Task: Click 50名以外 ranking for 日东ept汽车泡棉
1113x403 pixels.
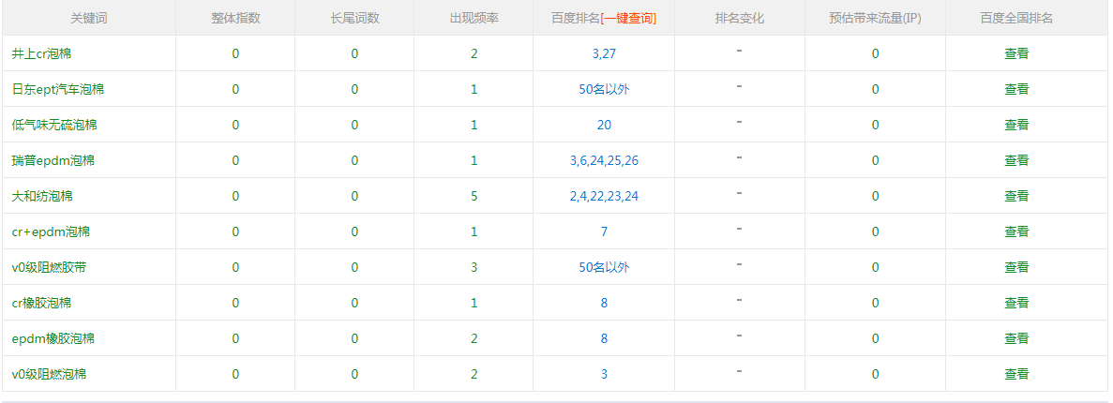Action: click(604, 89)
